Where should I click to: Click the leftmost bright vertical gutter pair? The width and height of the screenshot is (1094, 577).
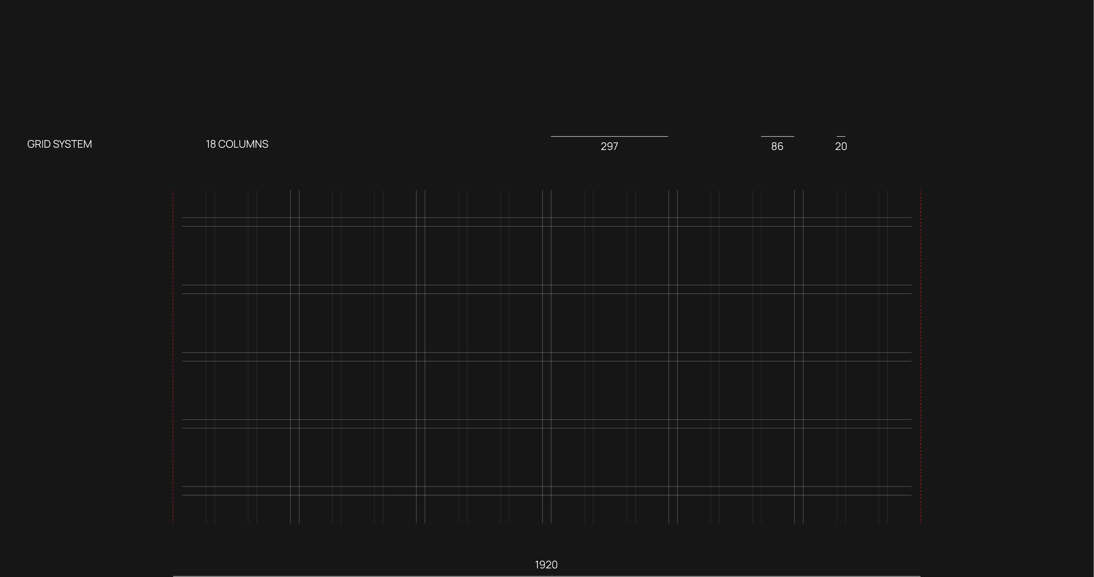click(x=295, y=323)
